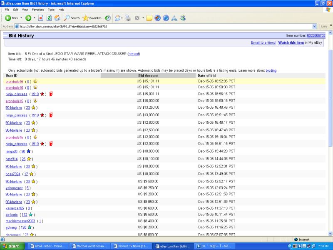Open the Favorites star in toolbar

[x=92, y=18]
